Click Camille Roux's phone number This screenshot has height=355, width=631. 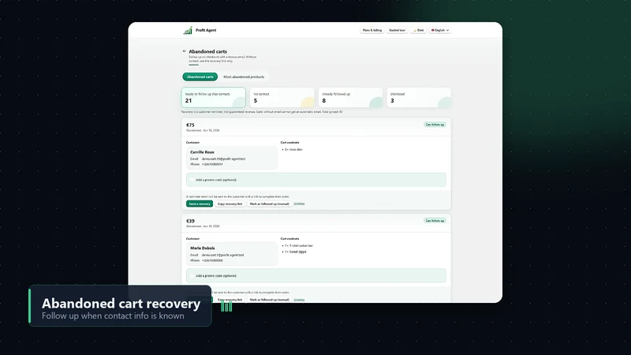point(212,164)
